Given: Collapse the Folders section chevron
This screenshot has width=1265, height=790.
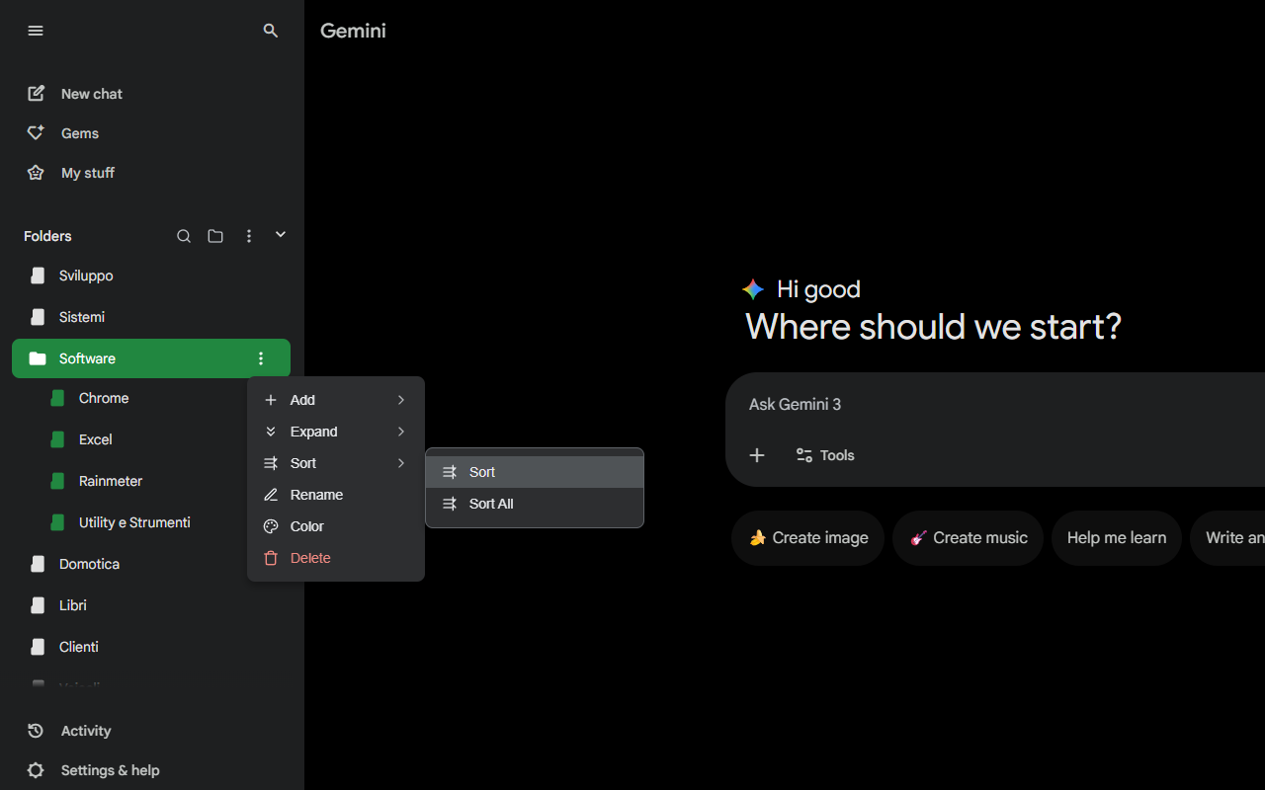Looking at the screenshot, I should [281, 235].
